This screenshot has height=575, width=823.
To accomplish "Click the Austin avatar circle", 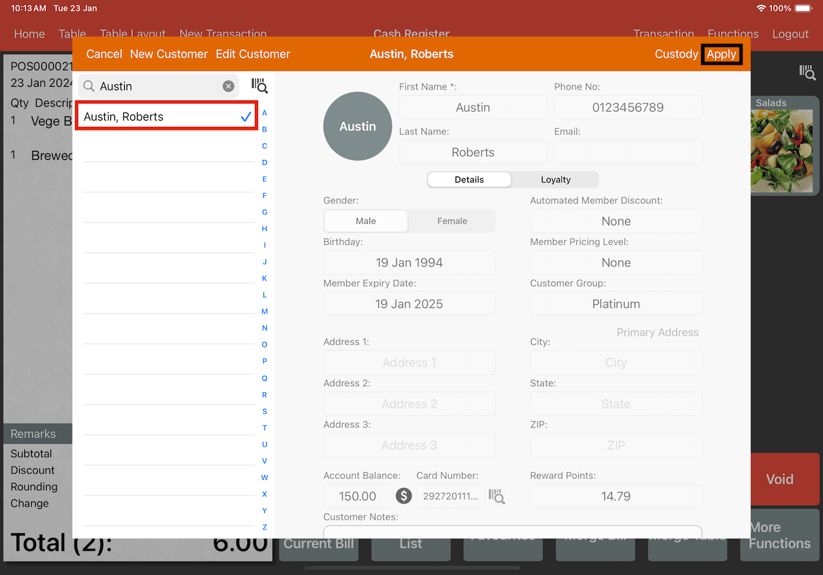I will 357,126.
